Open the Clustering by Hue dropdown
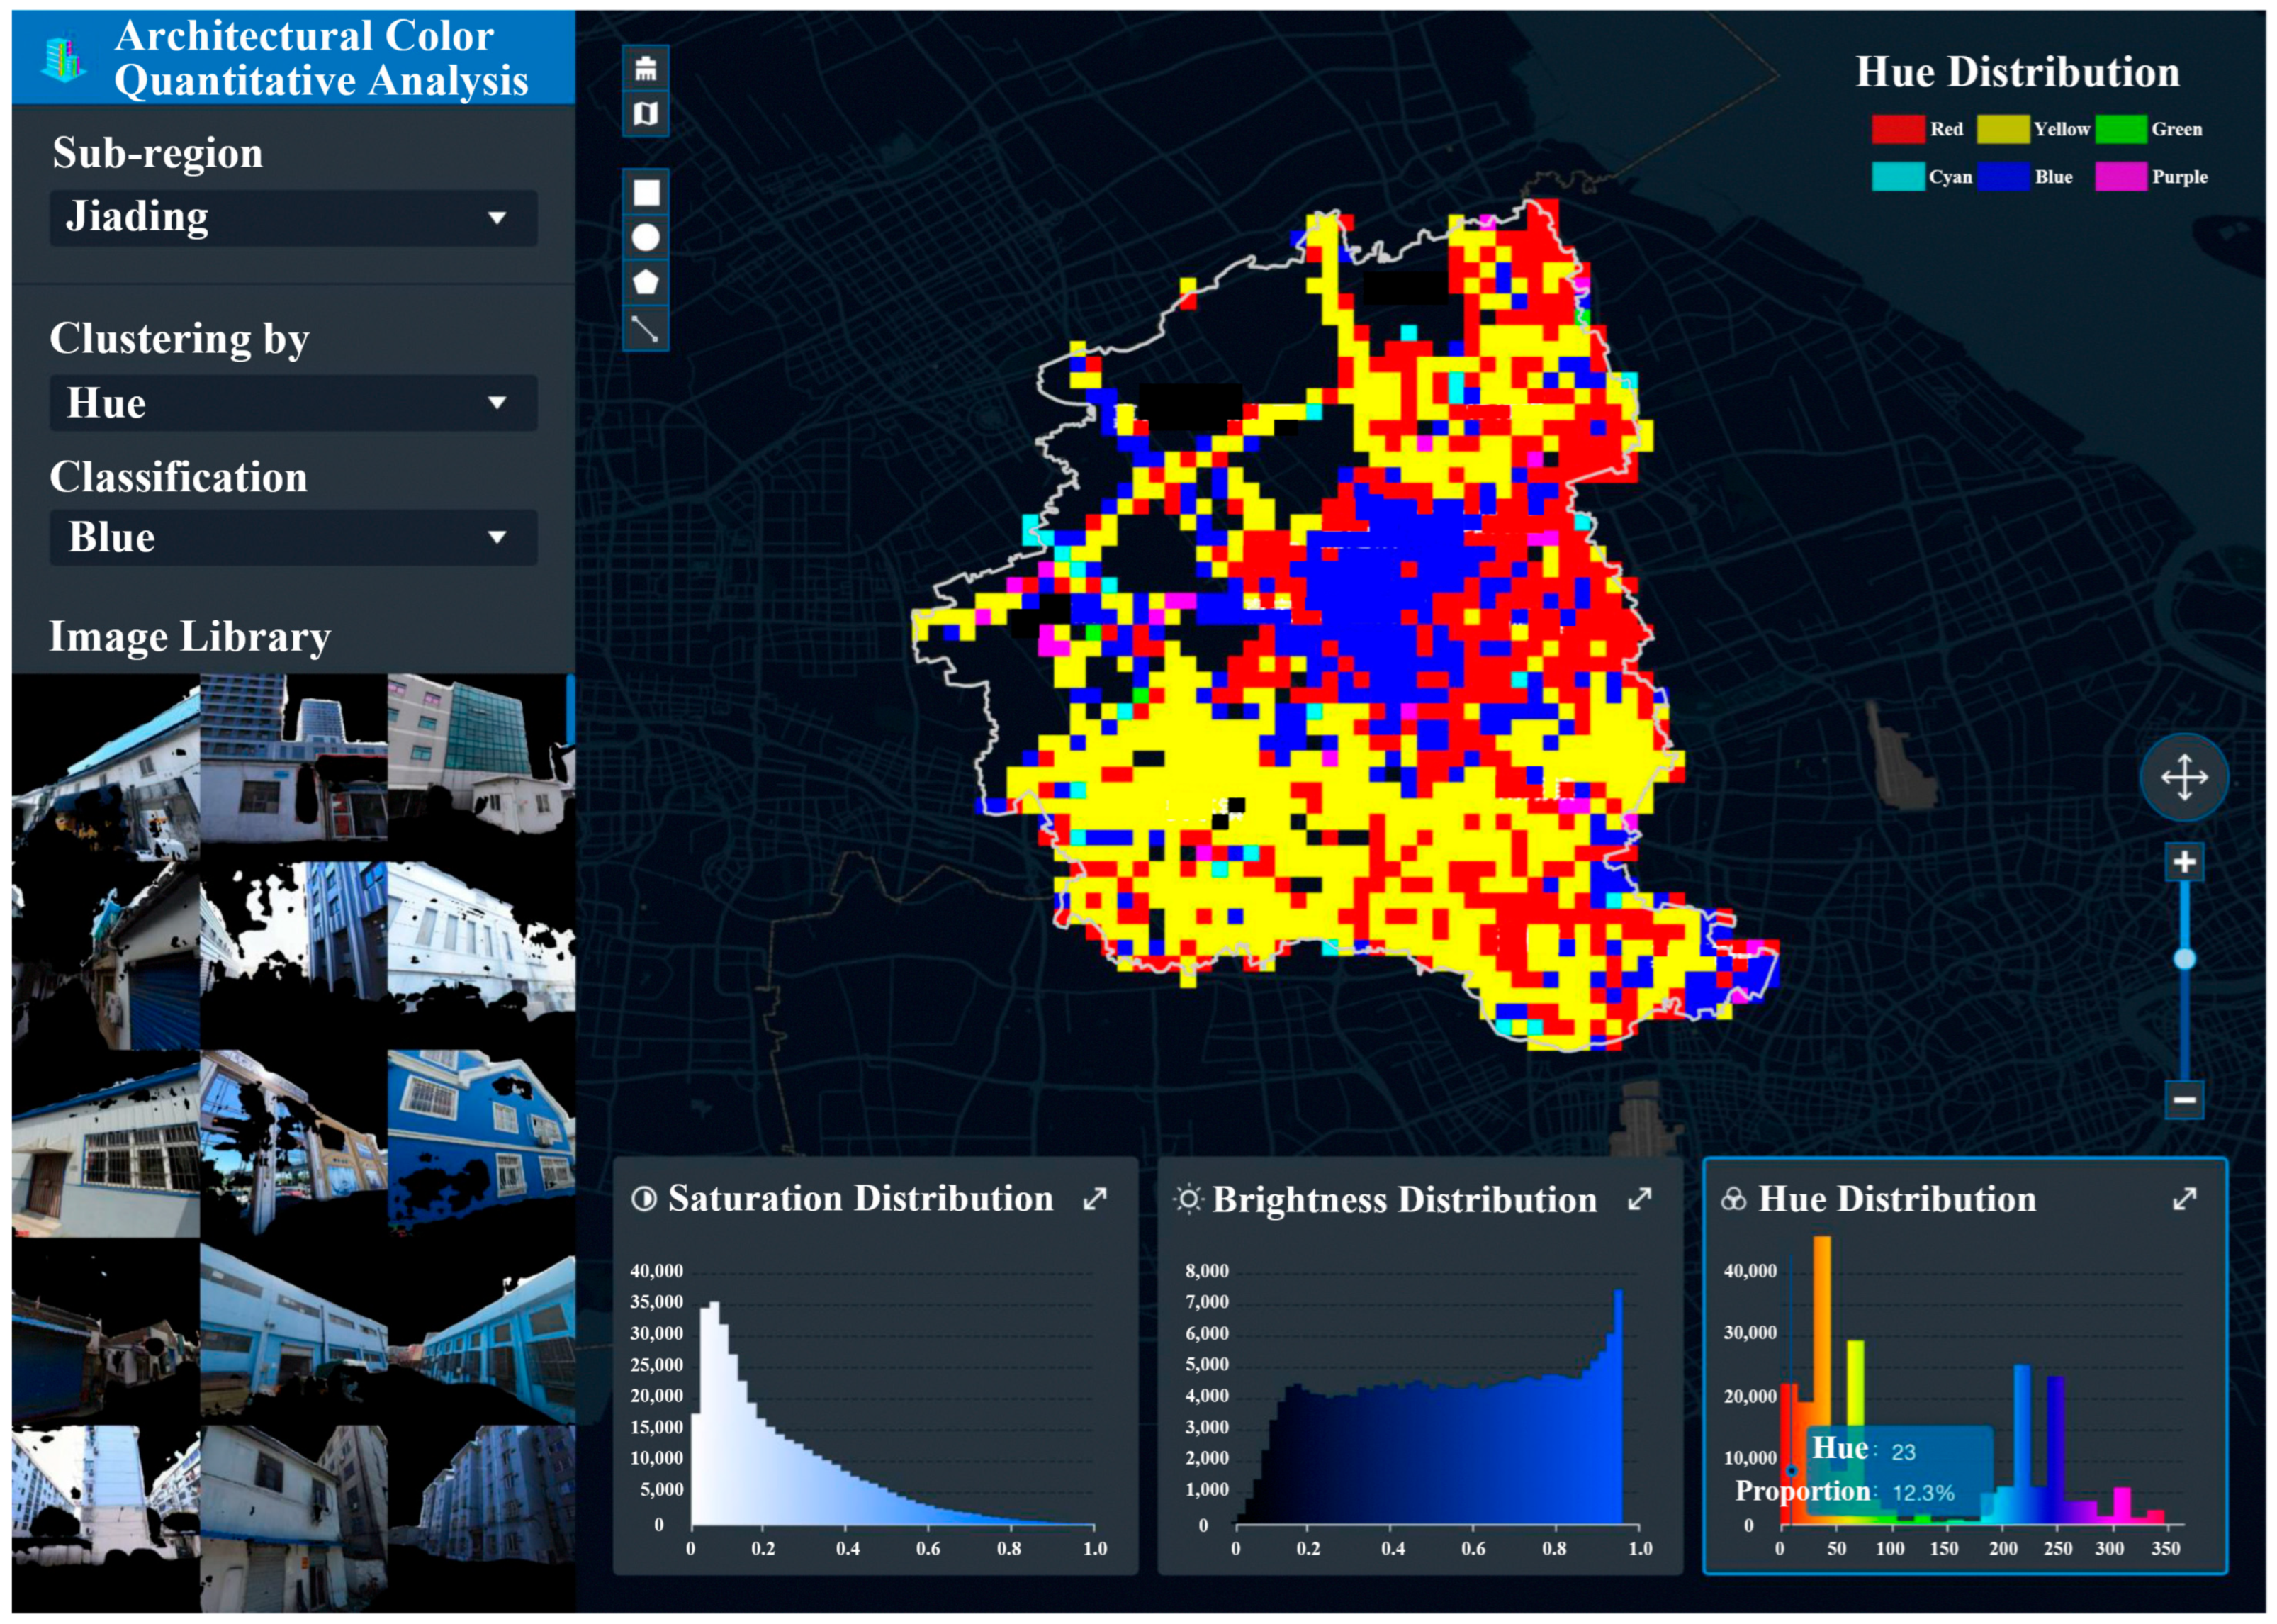This screenshot has height=1624, width=2277. [293, 403]
